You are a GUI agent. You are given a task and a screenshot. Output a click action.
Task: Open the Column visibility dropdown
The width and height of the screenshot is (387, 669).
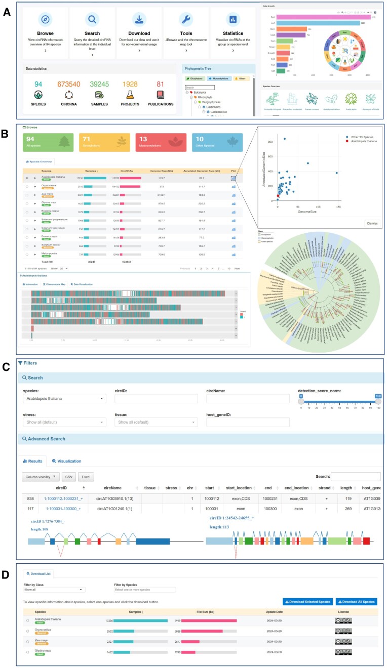tap(40, 477)
